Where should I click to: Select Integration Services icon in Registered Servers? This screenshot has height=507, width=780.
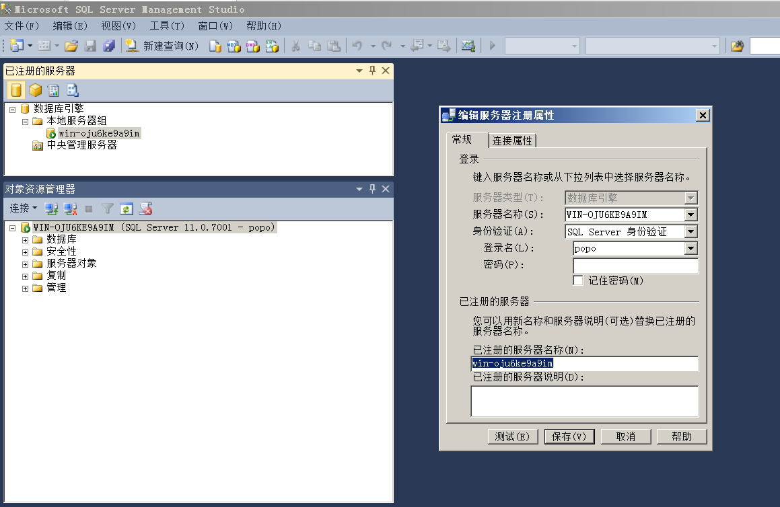(x=73, y=90)
